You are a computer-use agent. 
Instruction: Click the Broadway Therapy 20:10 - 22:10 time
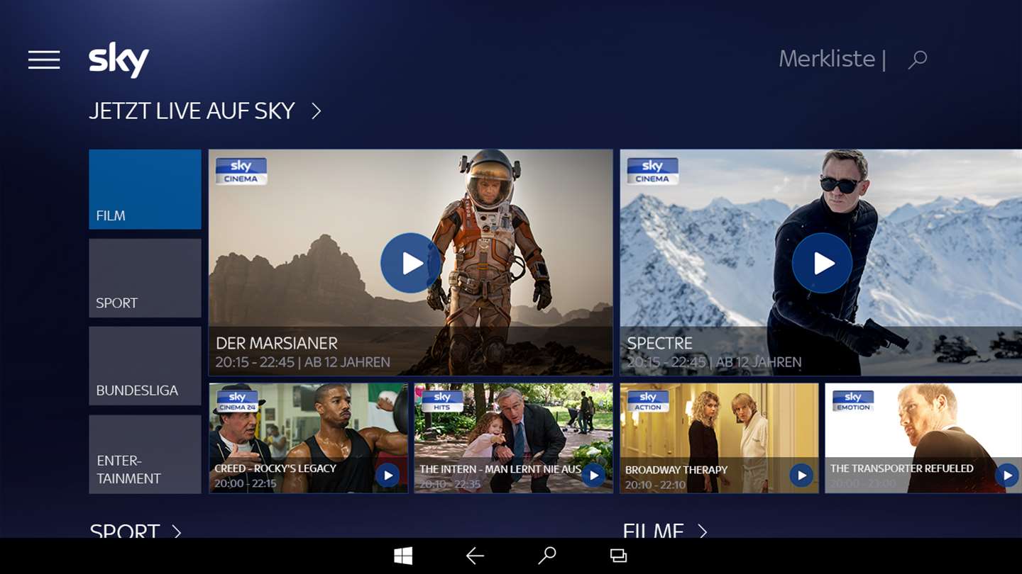[x=655, y=485]
